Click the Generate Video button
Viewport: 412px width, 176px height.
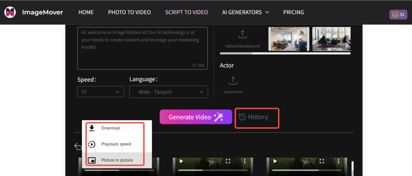(196, 117)
